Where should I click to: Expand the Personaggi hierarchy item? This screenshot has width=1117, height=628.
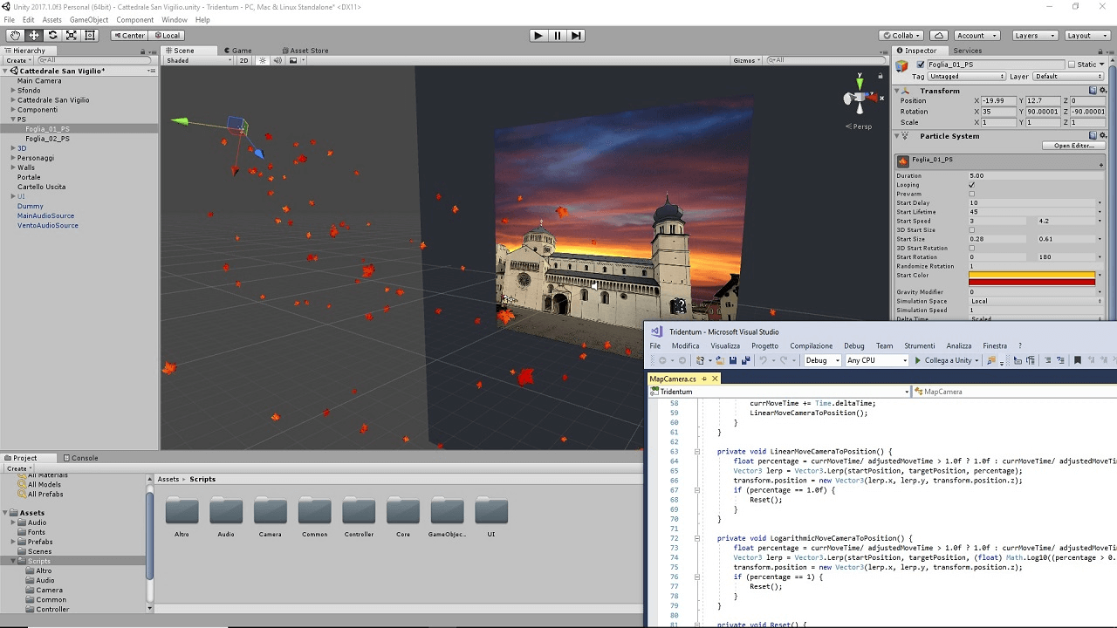click(13, 158)
